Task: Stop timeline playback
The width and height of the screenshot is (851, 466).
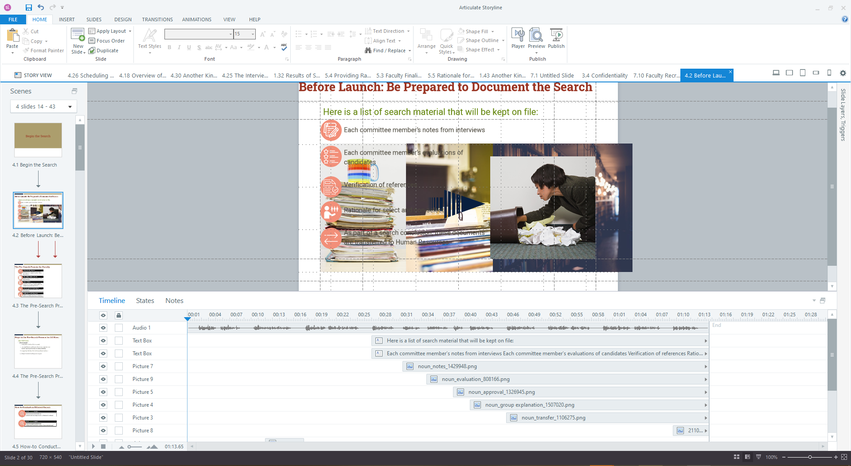Action: 103,447
